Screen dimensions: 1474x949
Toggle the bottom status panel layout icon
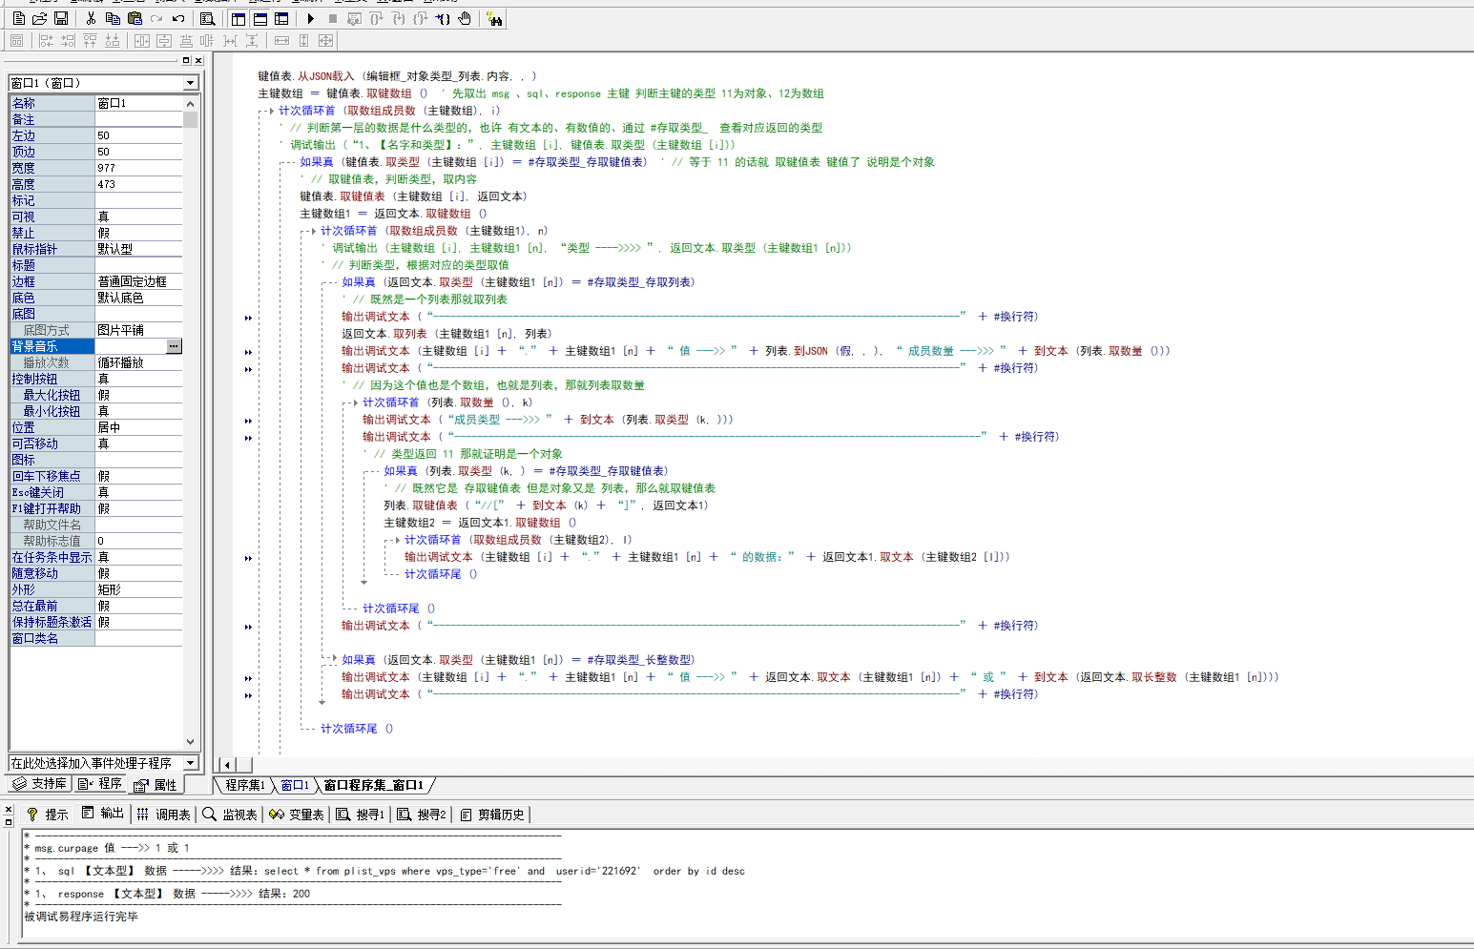[260, 18]
